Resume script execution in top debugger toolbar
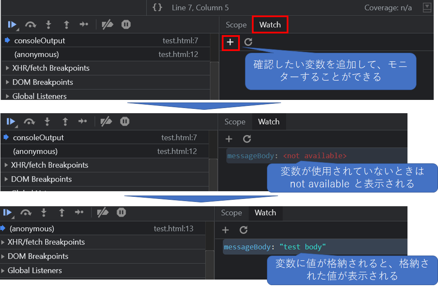This screenshot has height=289, width=438. click(12, 25)
